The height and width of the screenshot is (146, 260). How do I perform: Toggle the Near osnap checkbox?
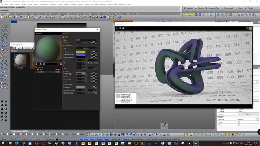[8, 134]
